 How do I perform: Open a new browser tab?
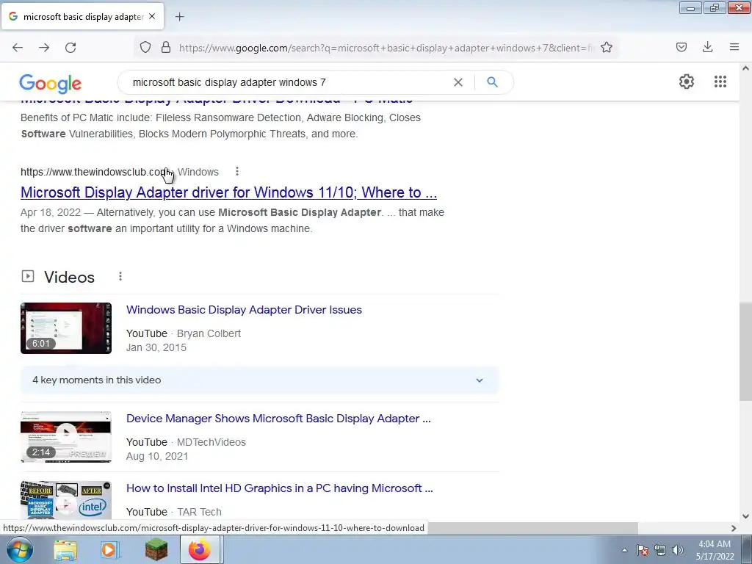click(x=179, y=17)
